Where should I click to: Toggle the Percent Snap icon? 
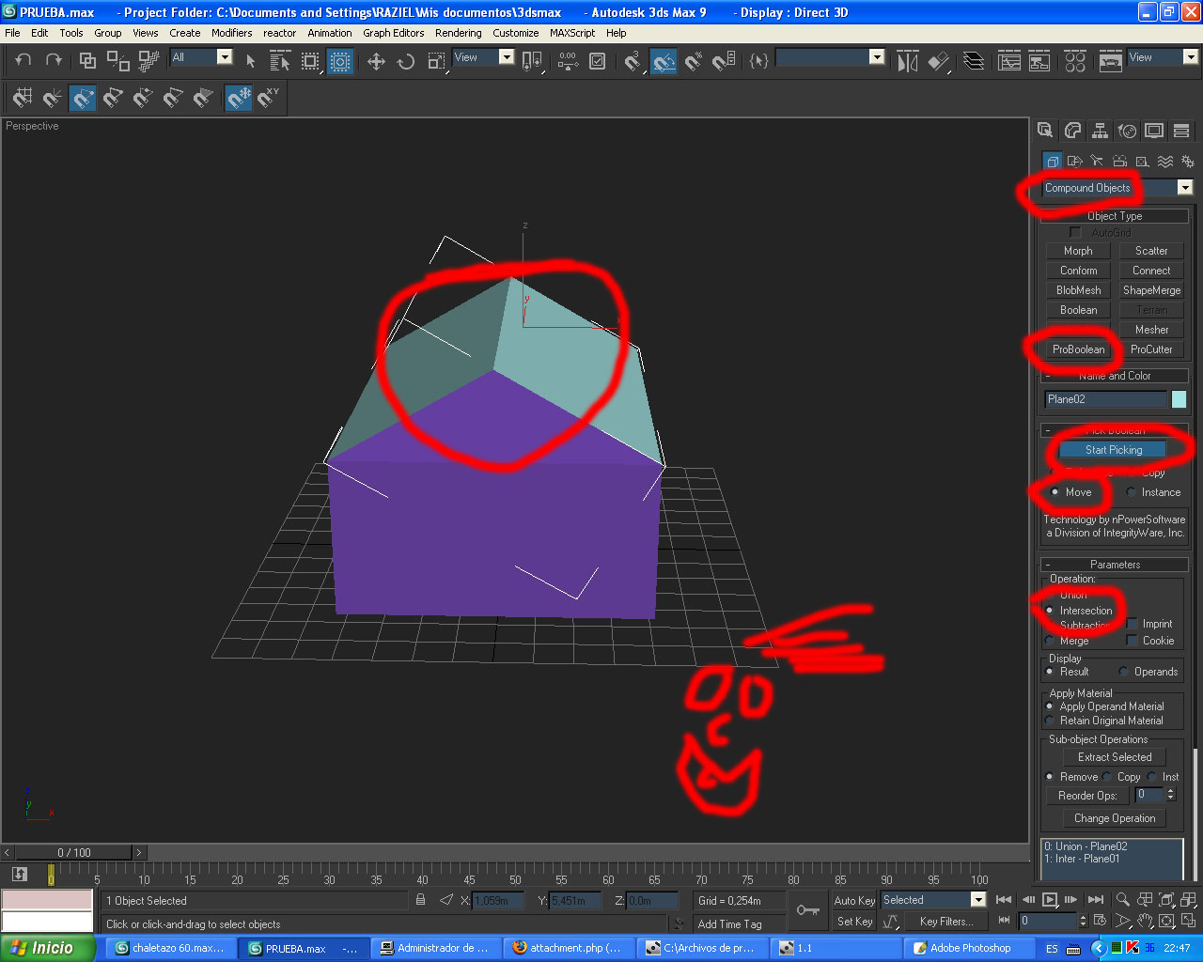click(694, 61)
